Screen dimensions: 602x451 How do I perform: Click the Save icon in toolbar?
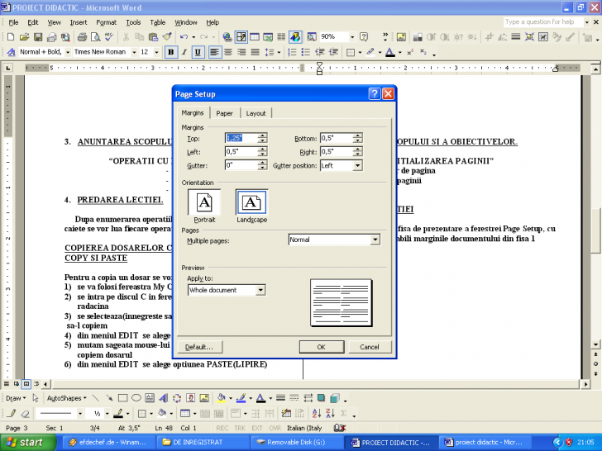pyautogui.click(x=39, y=36)
